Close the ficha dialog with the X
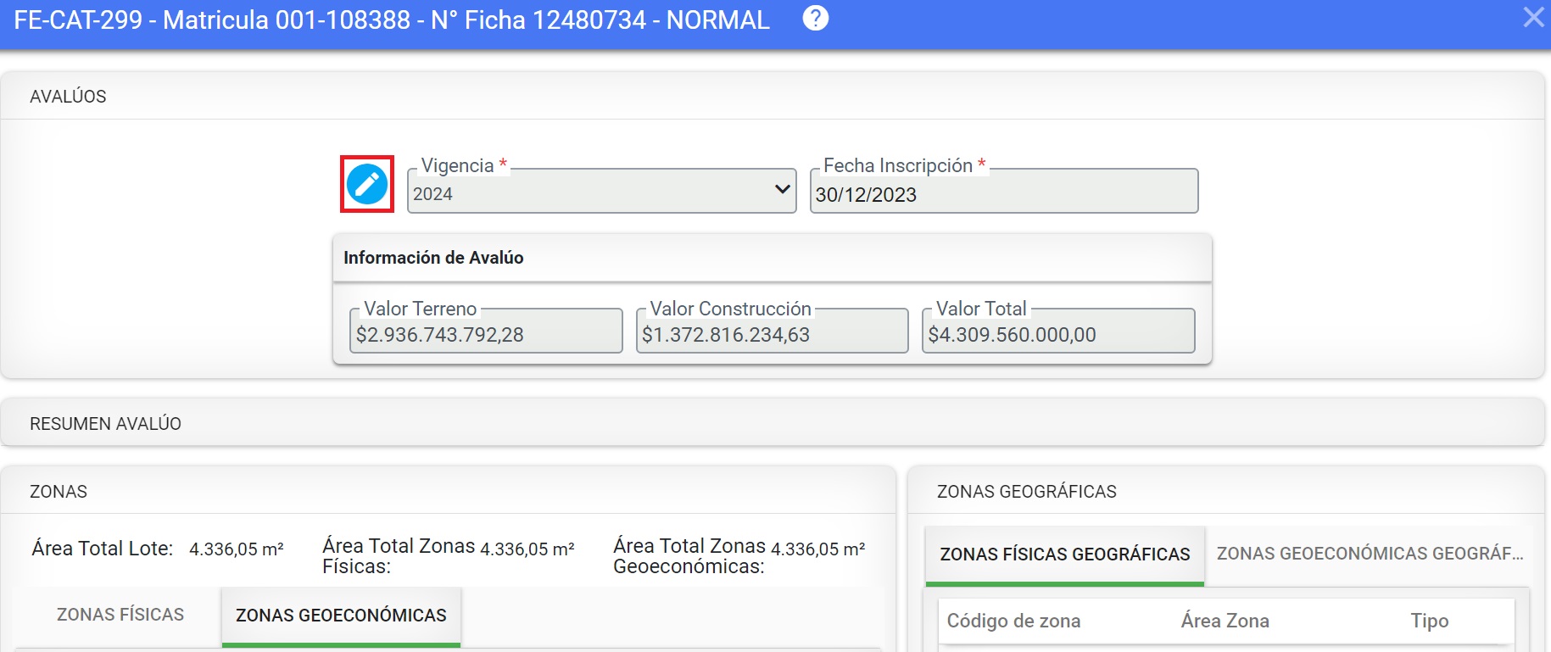The width and height of the screenshot is (1551, 652). coord(1532,18)
